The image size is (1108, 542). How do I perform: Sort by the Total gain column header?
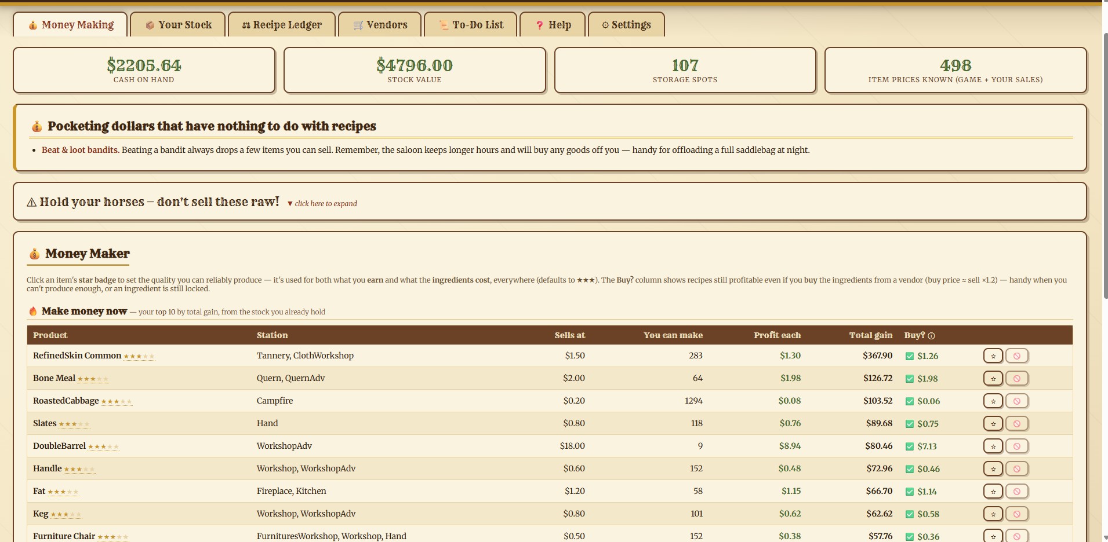point(871,335)
